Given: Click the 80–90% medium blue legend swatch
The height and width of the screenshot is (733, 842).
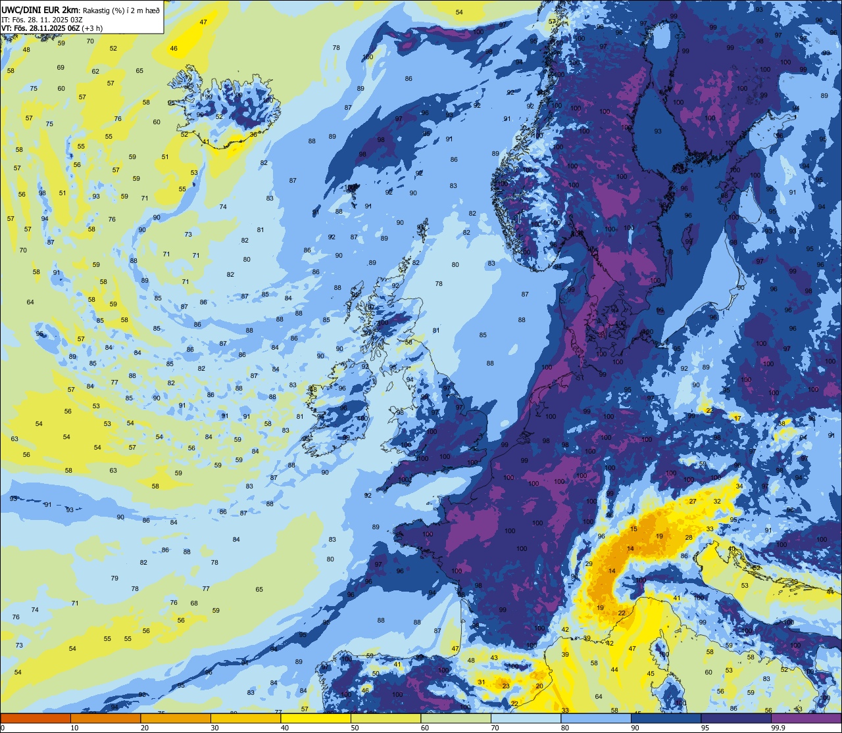Looking at the screenshot, I should pyautogui.click(x=596, y=718).
